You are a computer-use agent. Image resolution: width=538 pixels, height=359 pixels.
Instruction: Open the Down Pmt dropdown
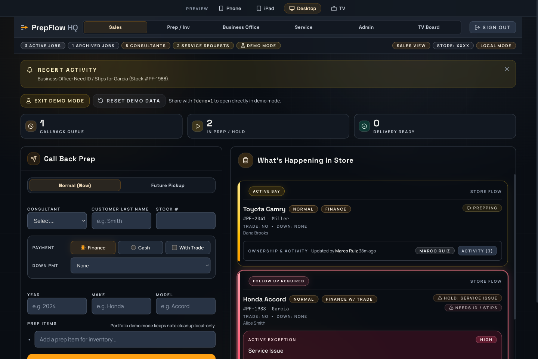coord(140,266)
